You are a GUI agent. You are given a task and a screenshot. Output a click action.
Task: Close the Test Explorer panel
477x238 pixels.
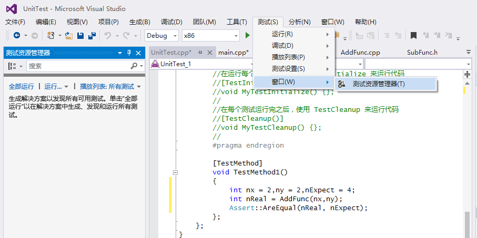coord(138,53)
